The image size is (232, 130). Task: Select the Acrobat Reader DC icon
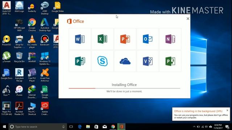pyautogui.click(x=19, y=108)
